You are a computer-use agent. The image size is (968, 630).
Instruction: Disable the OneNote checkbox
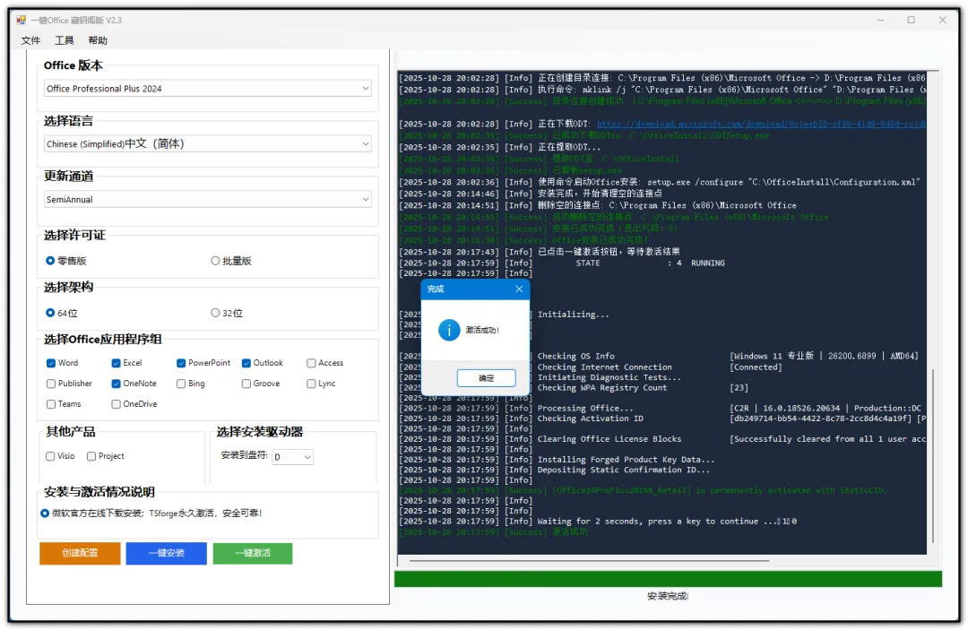tap(116, 384)
